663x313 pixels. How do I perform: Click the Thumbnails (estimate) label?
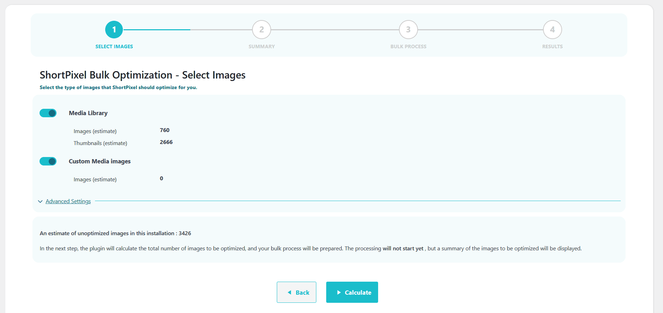tap(100, 143)
